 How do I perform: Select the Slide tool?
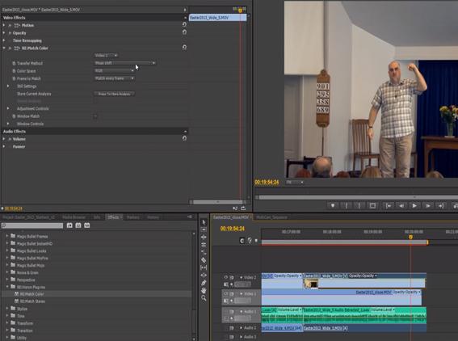204,275
